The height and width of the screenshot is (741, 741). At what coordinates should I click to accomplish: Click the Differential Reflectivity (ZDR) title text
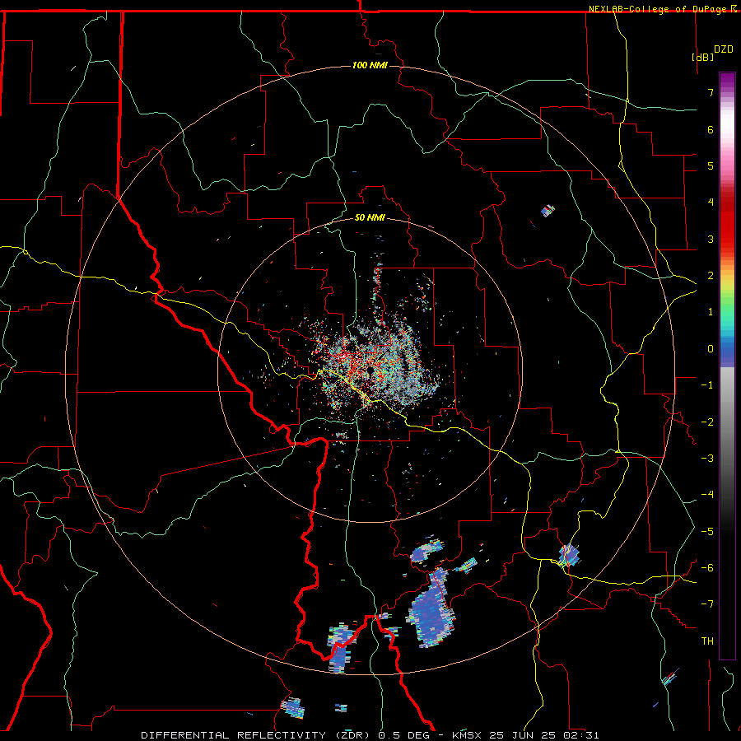tap(256, 735)
